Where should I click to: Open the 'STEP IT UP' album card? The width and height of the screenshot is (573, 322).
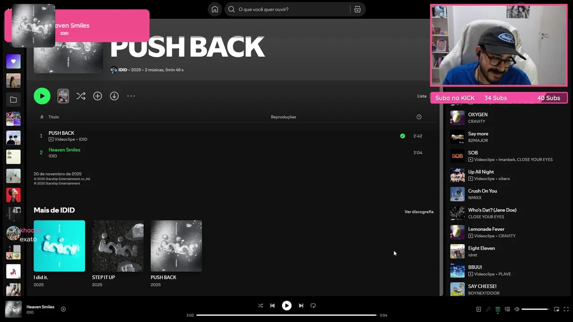[118, 254]
